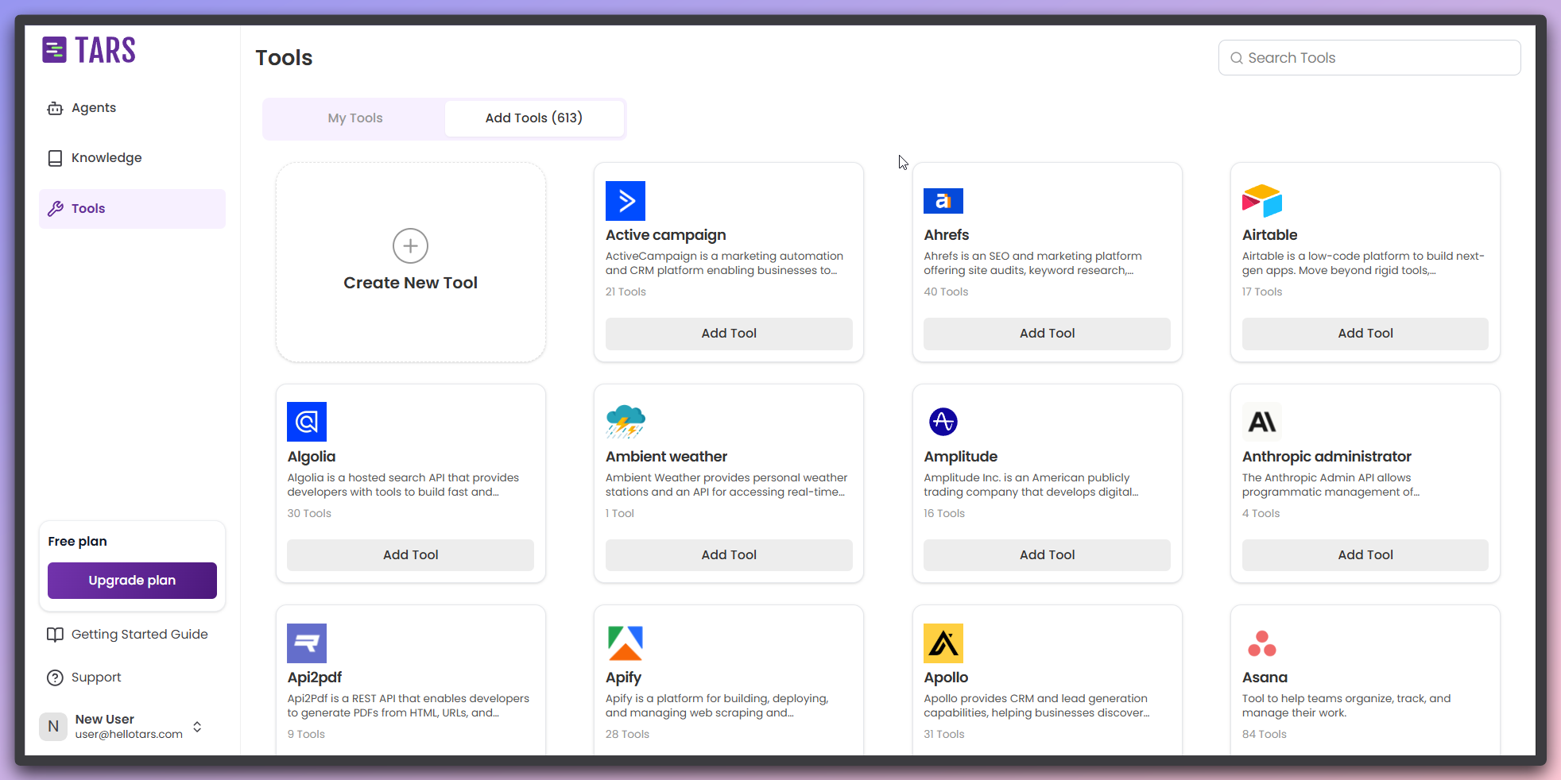Click the '21 Tools' count text
This screenshot has height=780, width=1561.
pyautogui.click(x=626, y=292)
